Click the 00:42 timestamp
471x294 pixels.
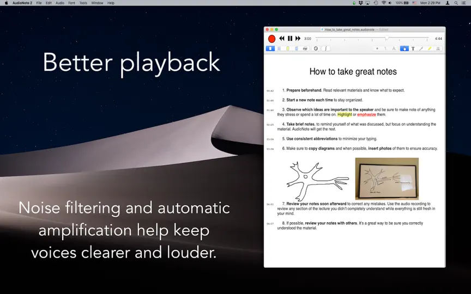[270, 91]
